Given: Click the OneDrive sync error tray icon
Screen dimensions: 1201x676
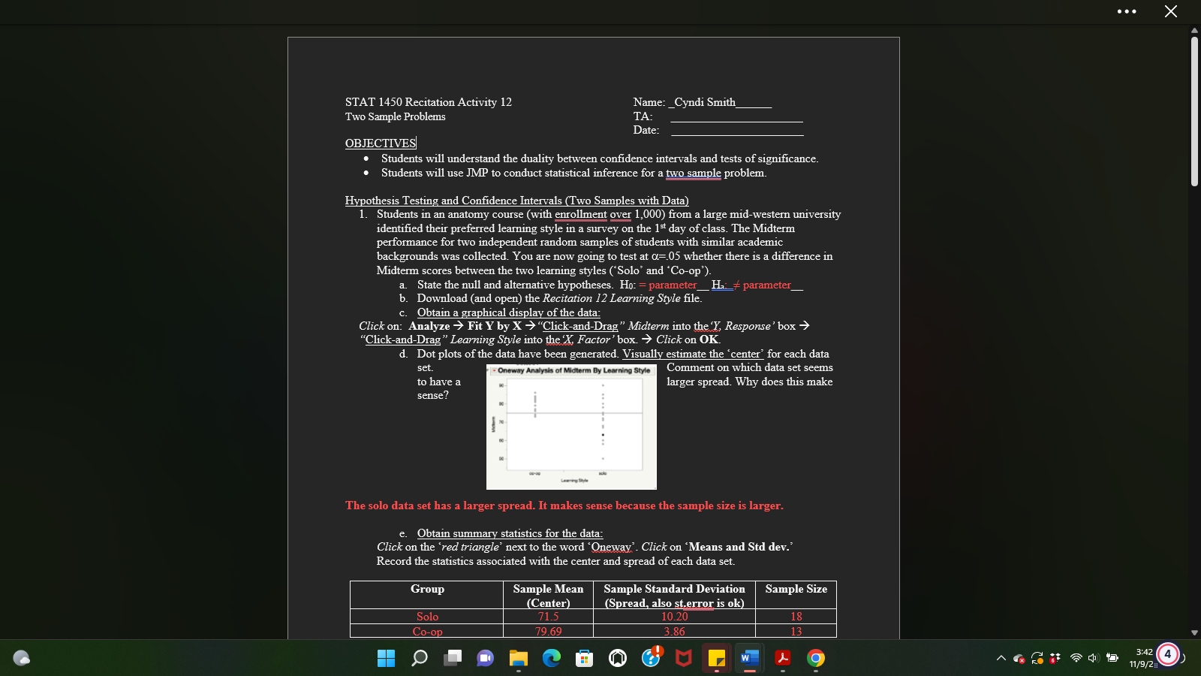Looking at the screenshot, I should click(x=1019, y=659).
